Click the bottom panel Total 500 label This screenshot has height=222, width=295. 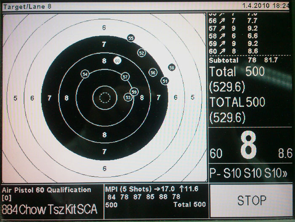click(x=190, y=204)
